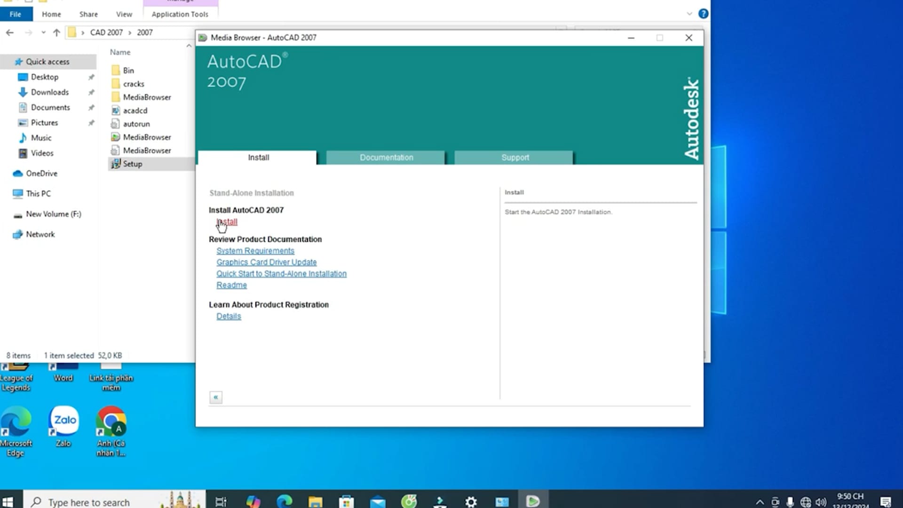Select the MediaBrowser folder
This screenshot has width=903, height=508.
click(x=147, y=97)
